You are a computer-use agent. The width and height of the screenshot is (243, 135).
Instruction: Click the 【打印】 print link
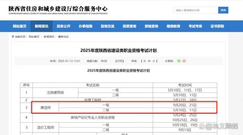(119, 61)
